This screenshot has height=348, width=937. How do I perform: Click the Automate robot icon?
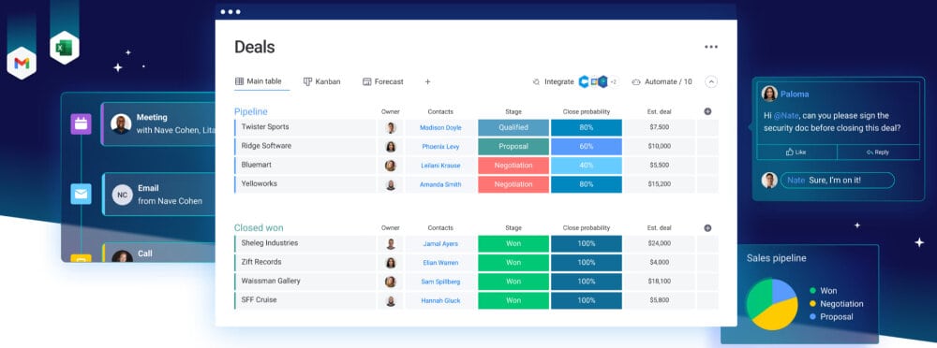coord(636,81)
